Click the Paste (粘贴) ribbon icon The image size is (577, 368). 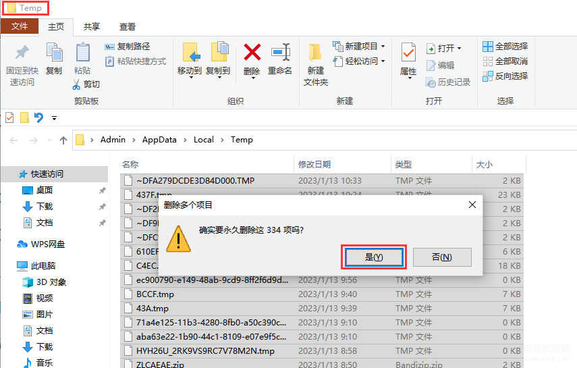82,52
